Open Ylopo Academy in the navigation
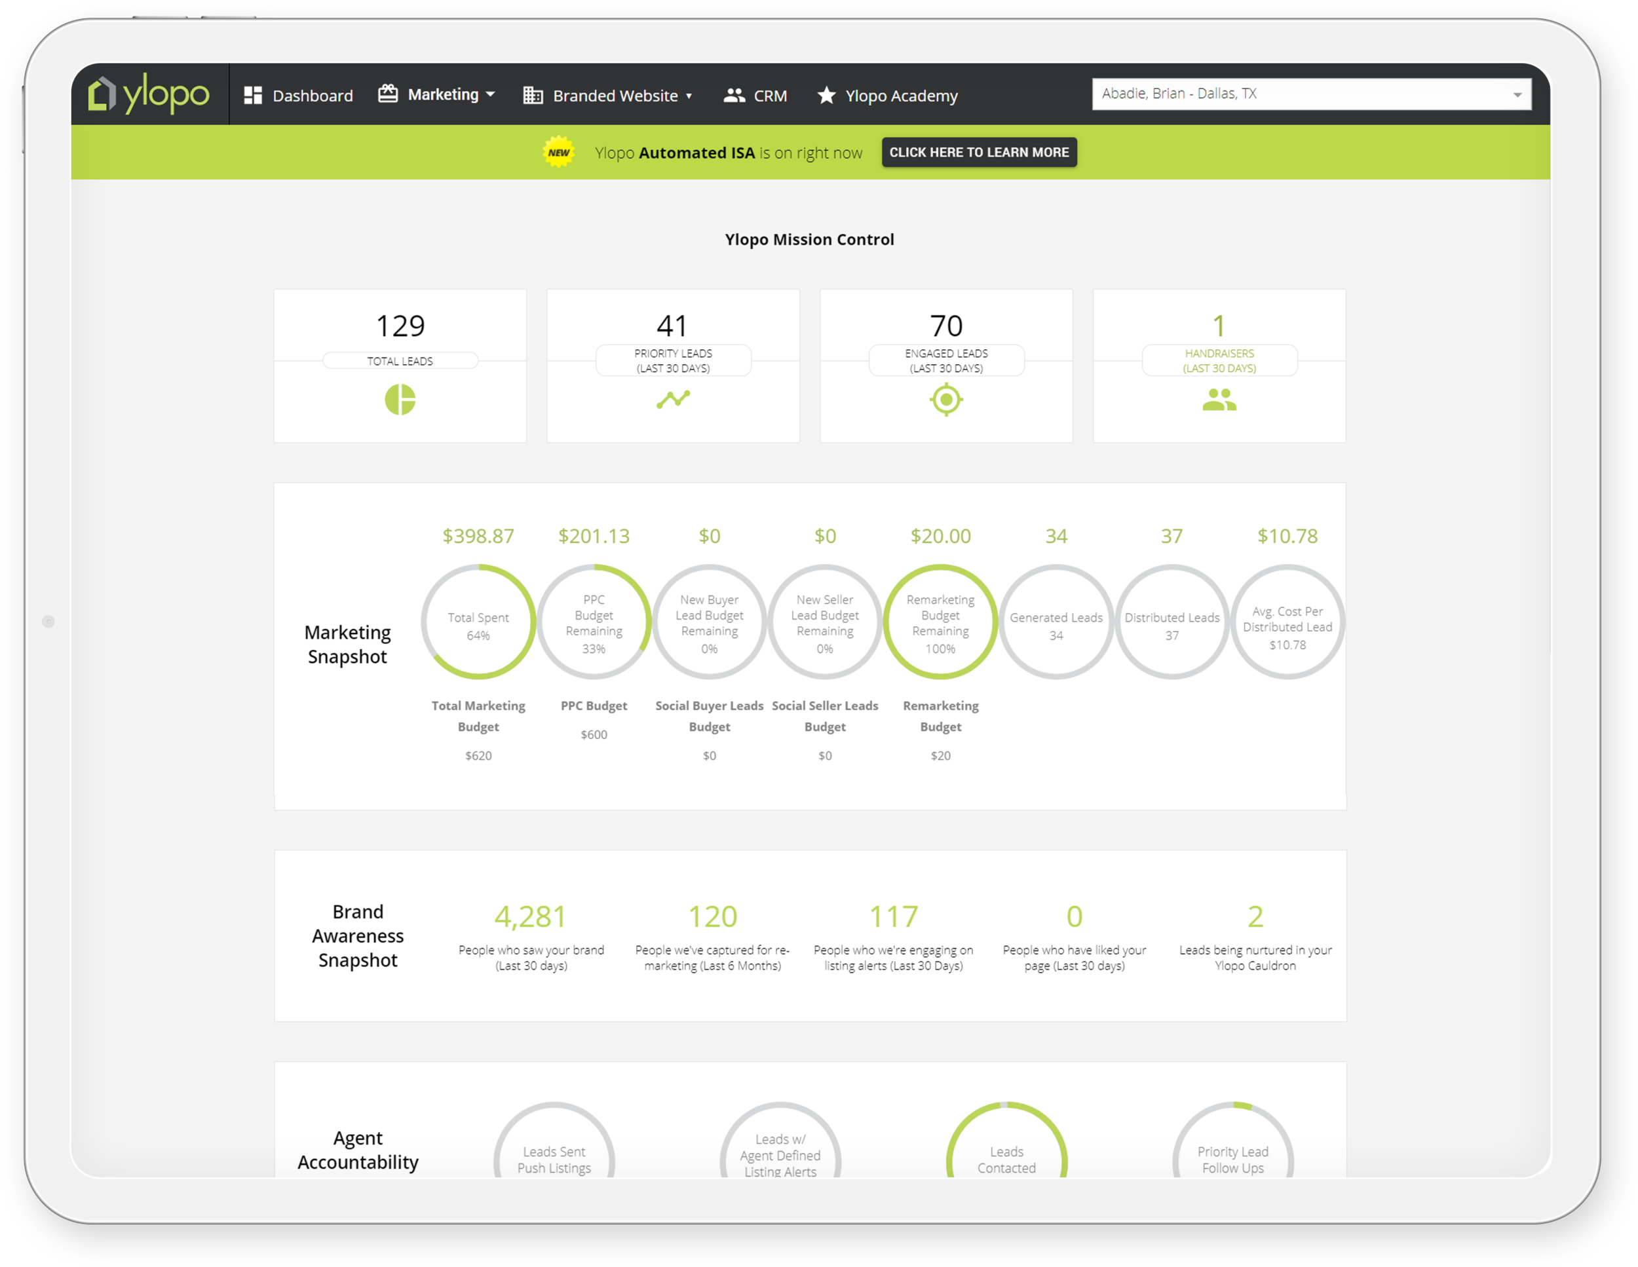1638x1267 pixels. [x=887, y=95]
